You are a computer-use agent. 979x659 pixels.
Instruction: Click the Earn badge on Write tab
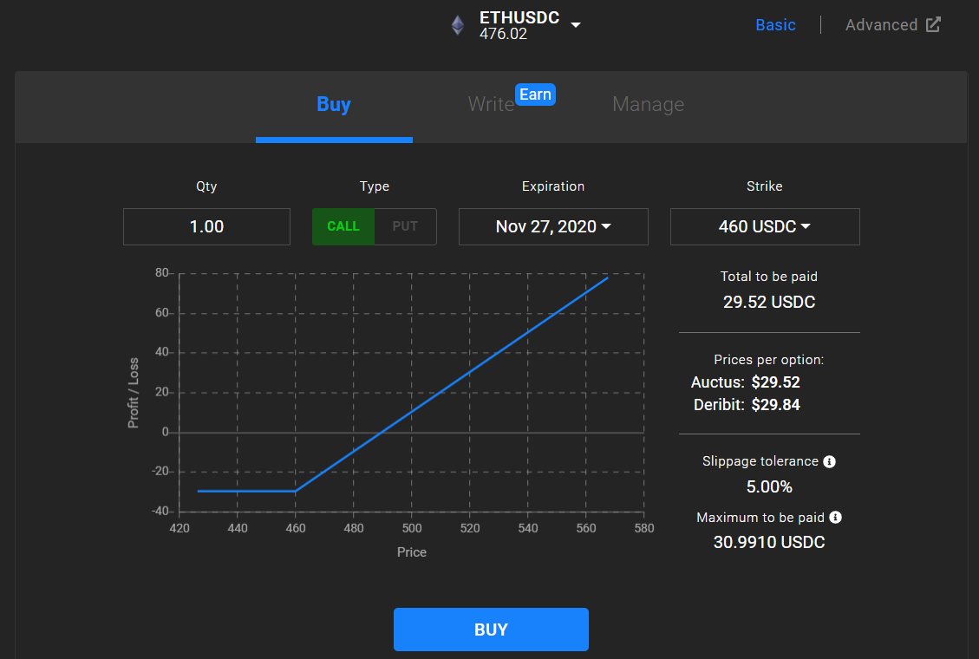pos(535,95)
